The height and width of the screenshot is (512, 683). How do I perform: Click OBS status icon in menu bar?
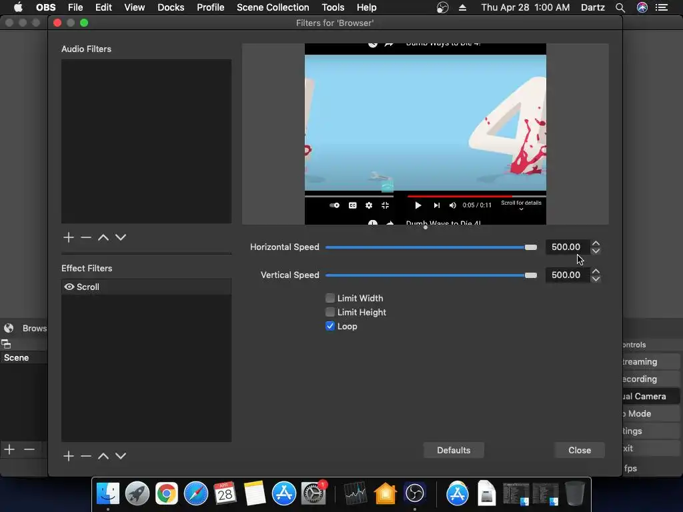coord(443,7)
